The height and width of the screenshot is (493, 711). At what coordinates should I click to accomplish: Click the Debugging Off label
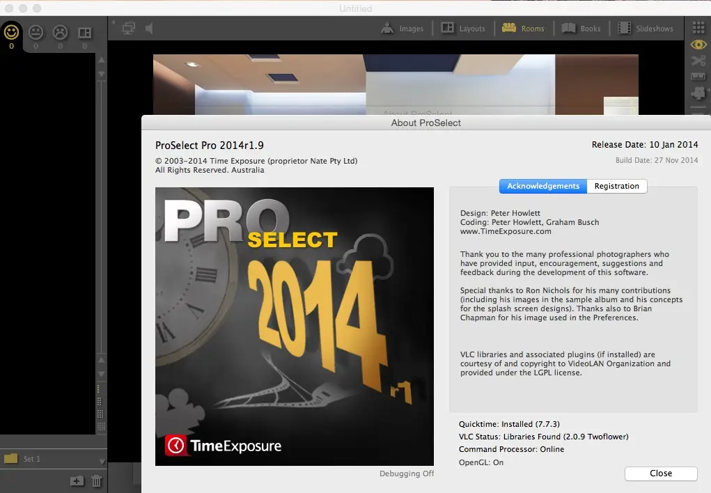(x=406, y=474)
